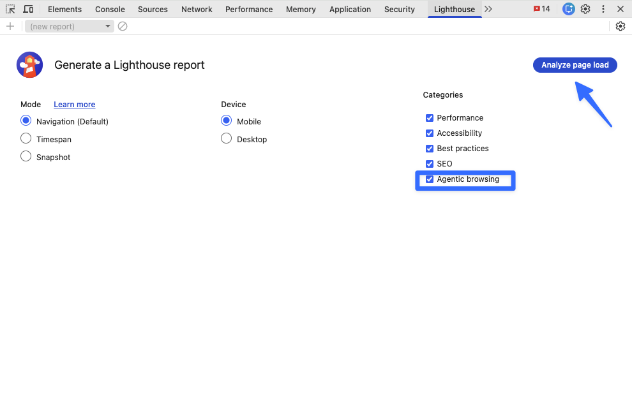Select the Lighthouse tab

coord(455,10)
